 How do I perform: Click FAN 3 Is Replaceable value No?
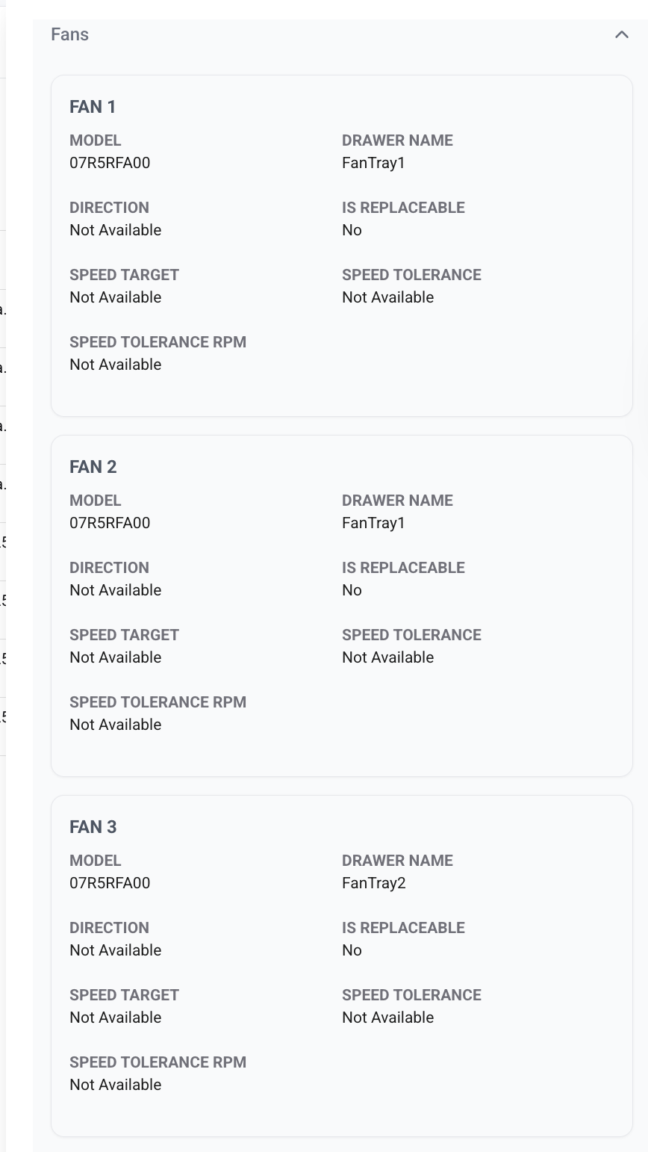tap(352, 950)
